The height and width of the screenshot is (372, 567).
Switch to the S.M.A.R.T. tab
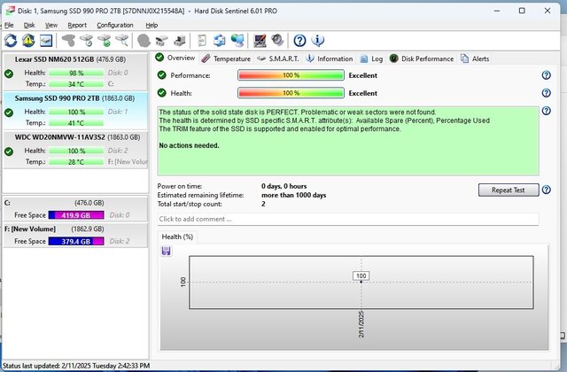pyautogui.click(x=274, y=58)
